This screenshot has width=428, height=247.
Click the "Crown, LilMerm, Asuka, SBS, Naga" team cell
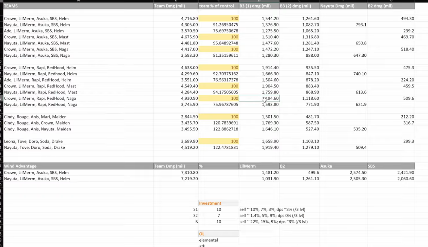click(78, 49)
